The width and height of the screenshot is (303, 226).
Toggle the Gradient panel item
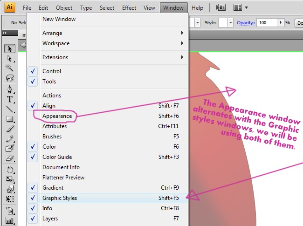coord(107,188)
